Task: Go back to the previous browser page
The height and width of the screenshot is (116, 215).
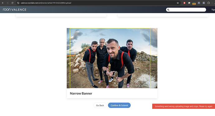Action: [x=3, y=3]
